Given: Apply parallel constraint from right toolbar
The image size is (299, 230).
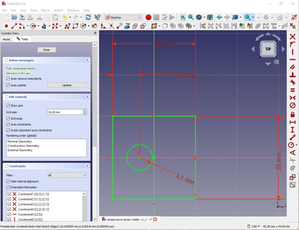Looking at the screenshot, I should (293, 67).
